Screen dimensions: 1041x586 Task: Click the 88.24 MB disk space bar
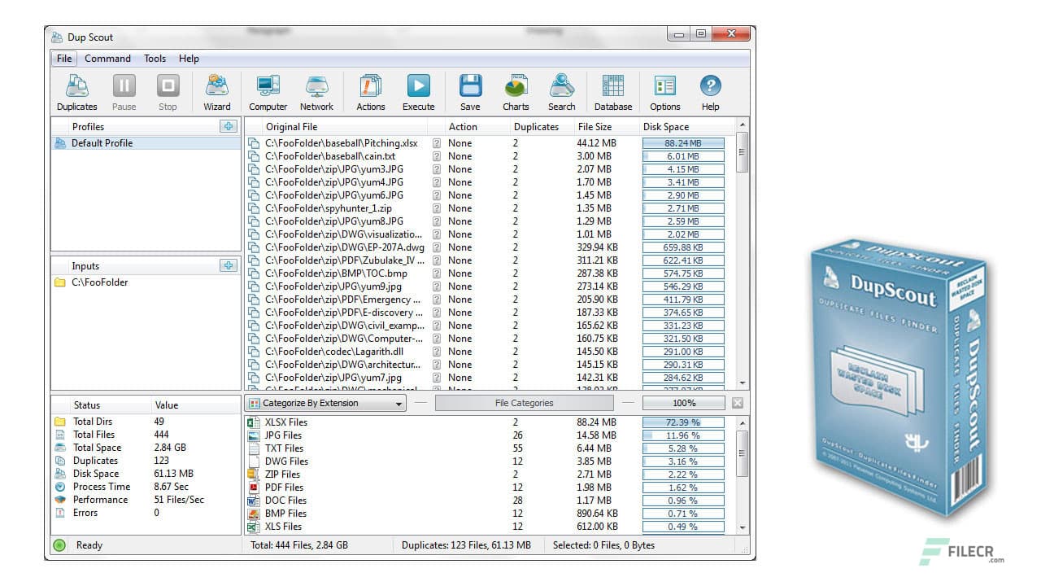click(683, 143)
